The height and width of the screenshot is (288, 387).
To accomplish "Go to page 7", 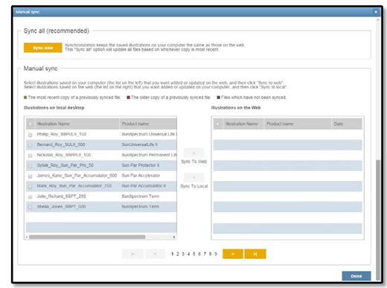I will pyautogui.click(x=205, y=254).
